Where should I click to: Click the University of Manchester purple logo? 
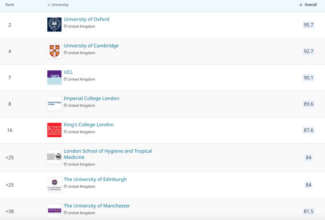tap(54, 211)
